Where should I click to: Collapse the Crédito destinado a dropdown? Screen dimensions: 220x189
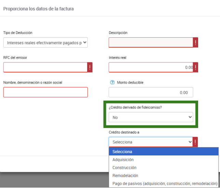(151, 142)
